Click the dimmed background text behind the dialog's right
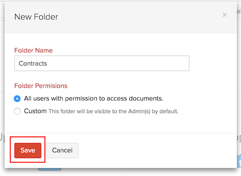Screen dimensions: 241x176 click(x=239, y=12)
